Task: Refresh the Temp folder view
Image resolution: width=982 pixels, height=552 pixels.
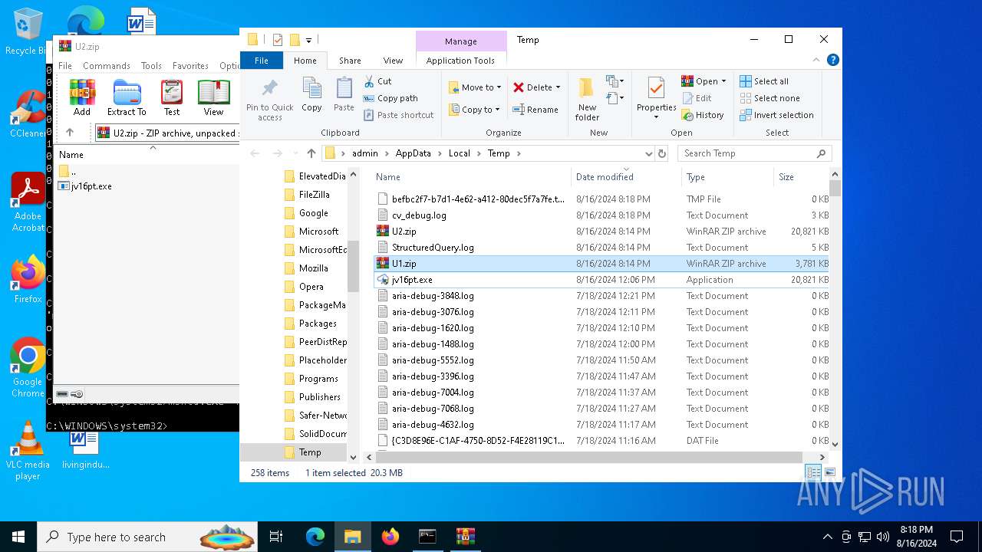Action: [x=662, y=153]
